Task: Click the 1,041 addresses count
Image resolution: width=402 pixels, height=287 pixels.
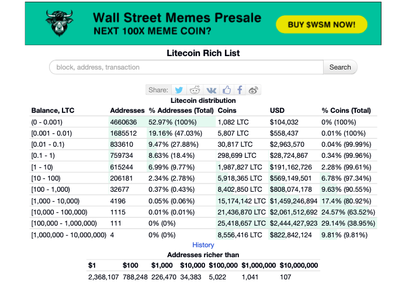Action: [249, 277]
